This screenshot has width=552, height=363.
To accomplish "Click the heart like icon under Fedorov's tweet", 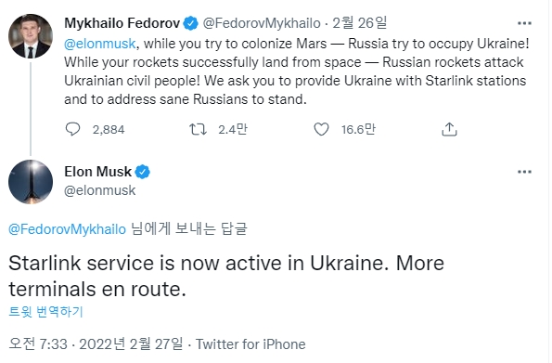I will pyautogui.click(x=321, y=129).
